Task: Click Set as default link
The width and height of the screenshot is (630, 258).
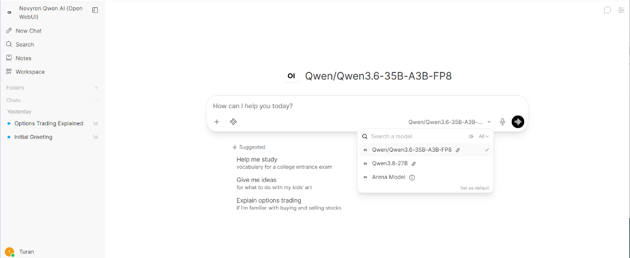Action: click(475, 188)
